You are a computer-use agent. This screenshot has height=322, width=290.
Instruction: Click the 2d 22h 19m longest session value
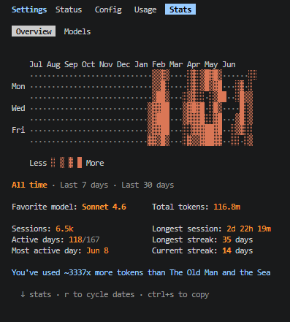[248, 229]
